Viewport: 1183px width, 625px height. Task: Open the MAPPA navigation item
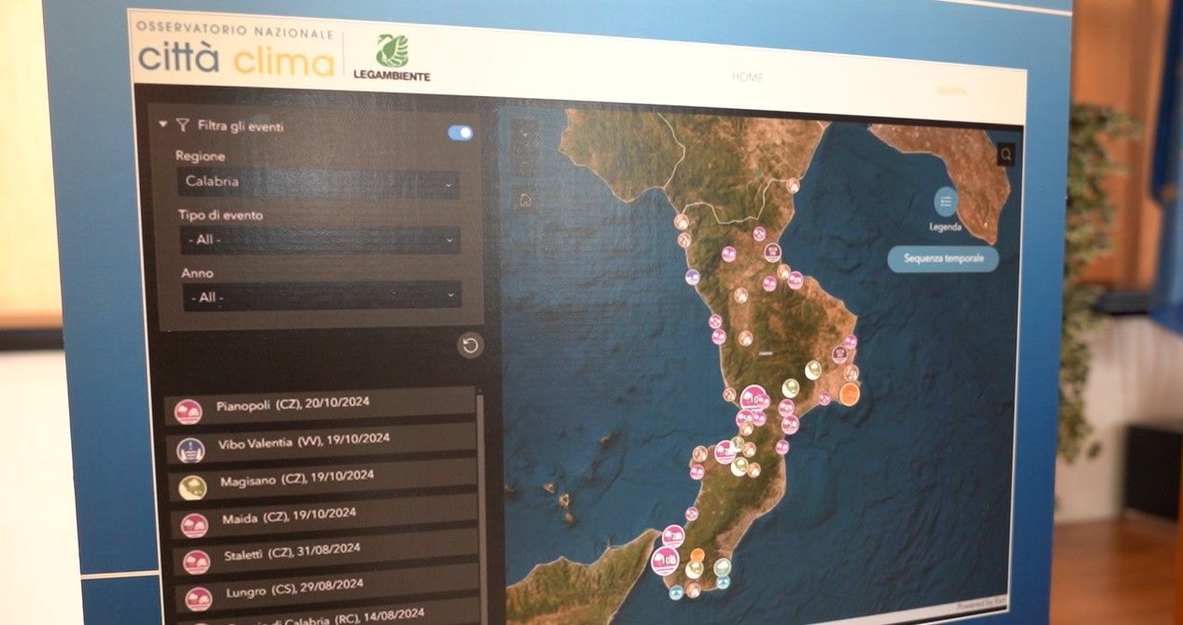(x=951, y=90)
